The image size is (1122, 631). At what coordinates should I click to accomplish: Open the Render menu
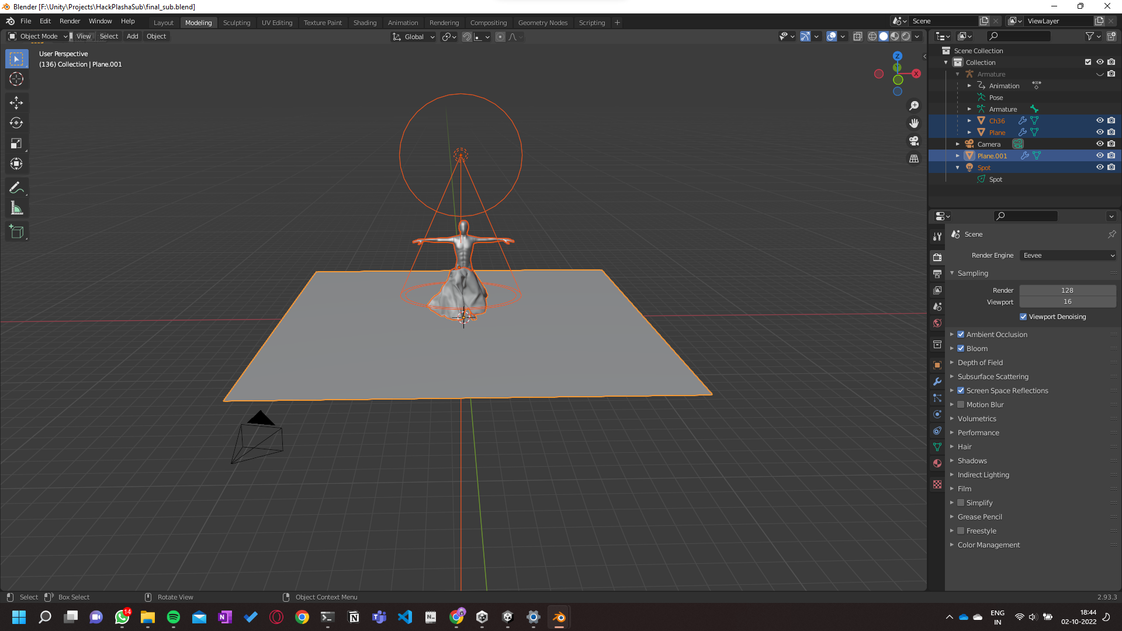70,21
